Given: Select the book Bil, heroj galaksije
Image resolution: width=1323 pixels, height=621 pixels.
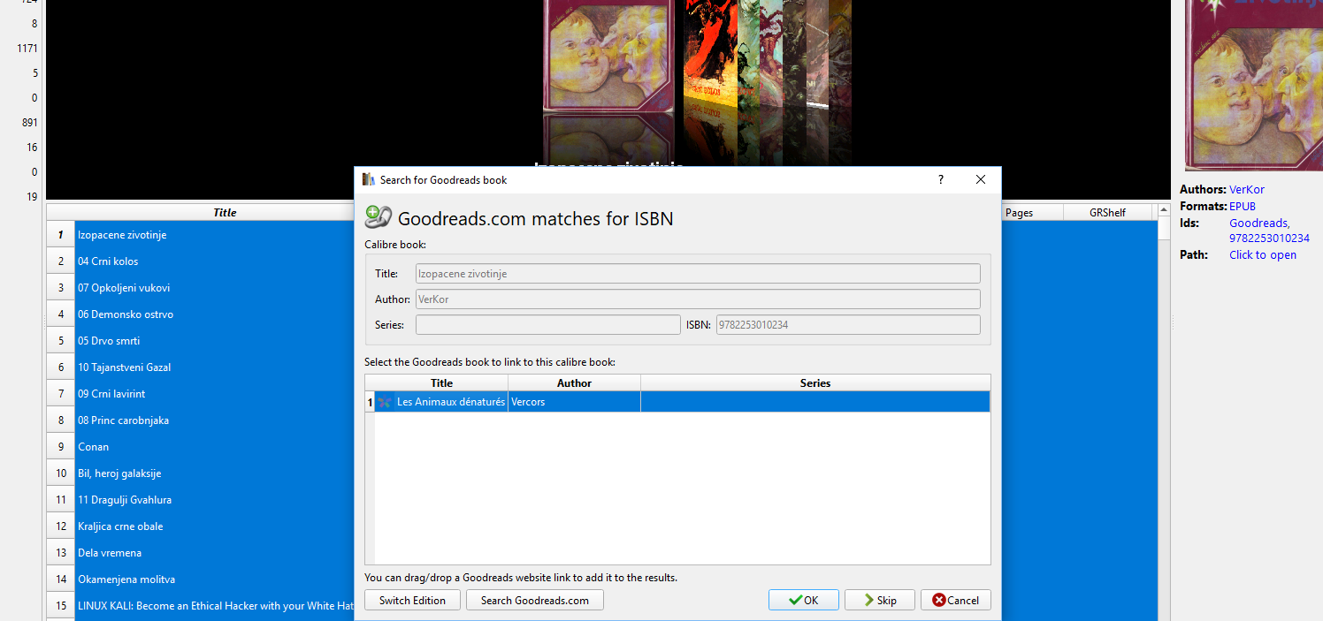Looking at the screenshot, I should (119, 473).
